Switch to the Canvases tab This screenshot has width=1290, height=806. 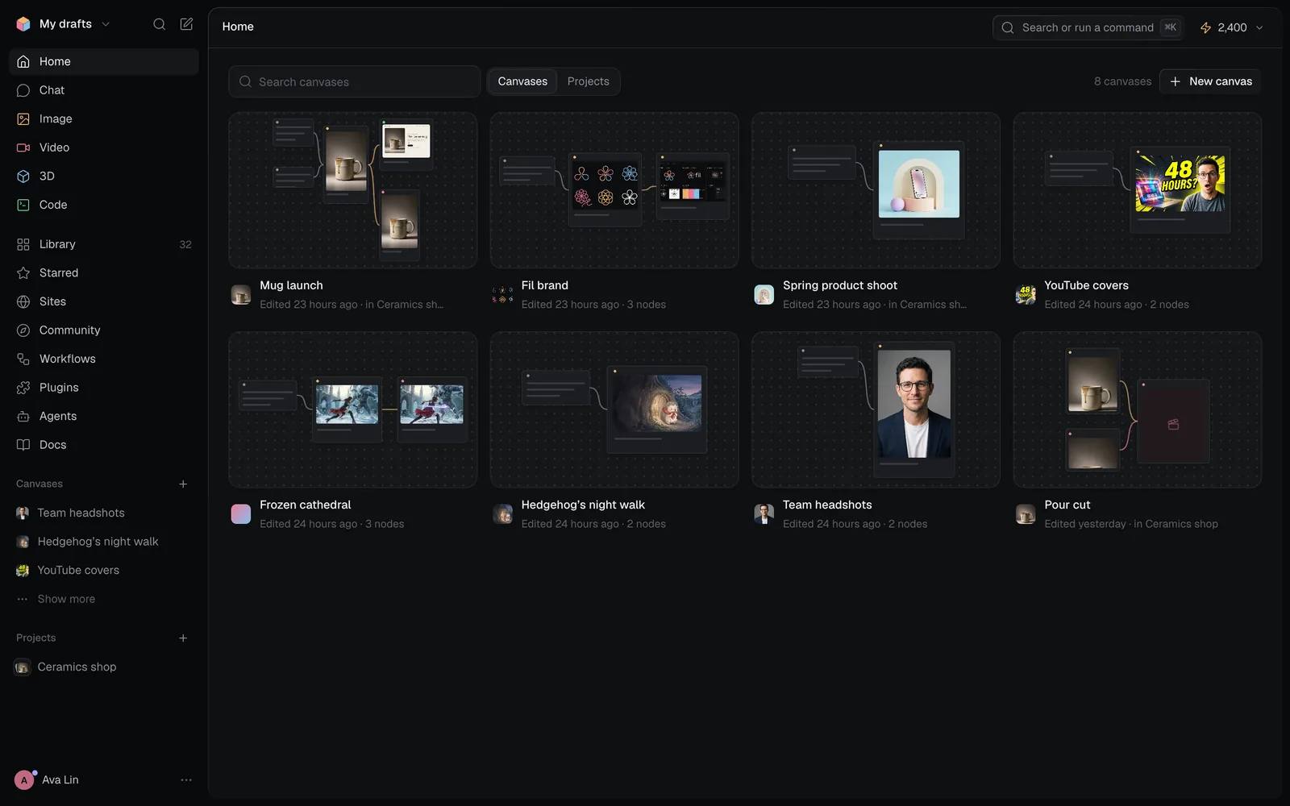point(522,81)
